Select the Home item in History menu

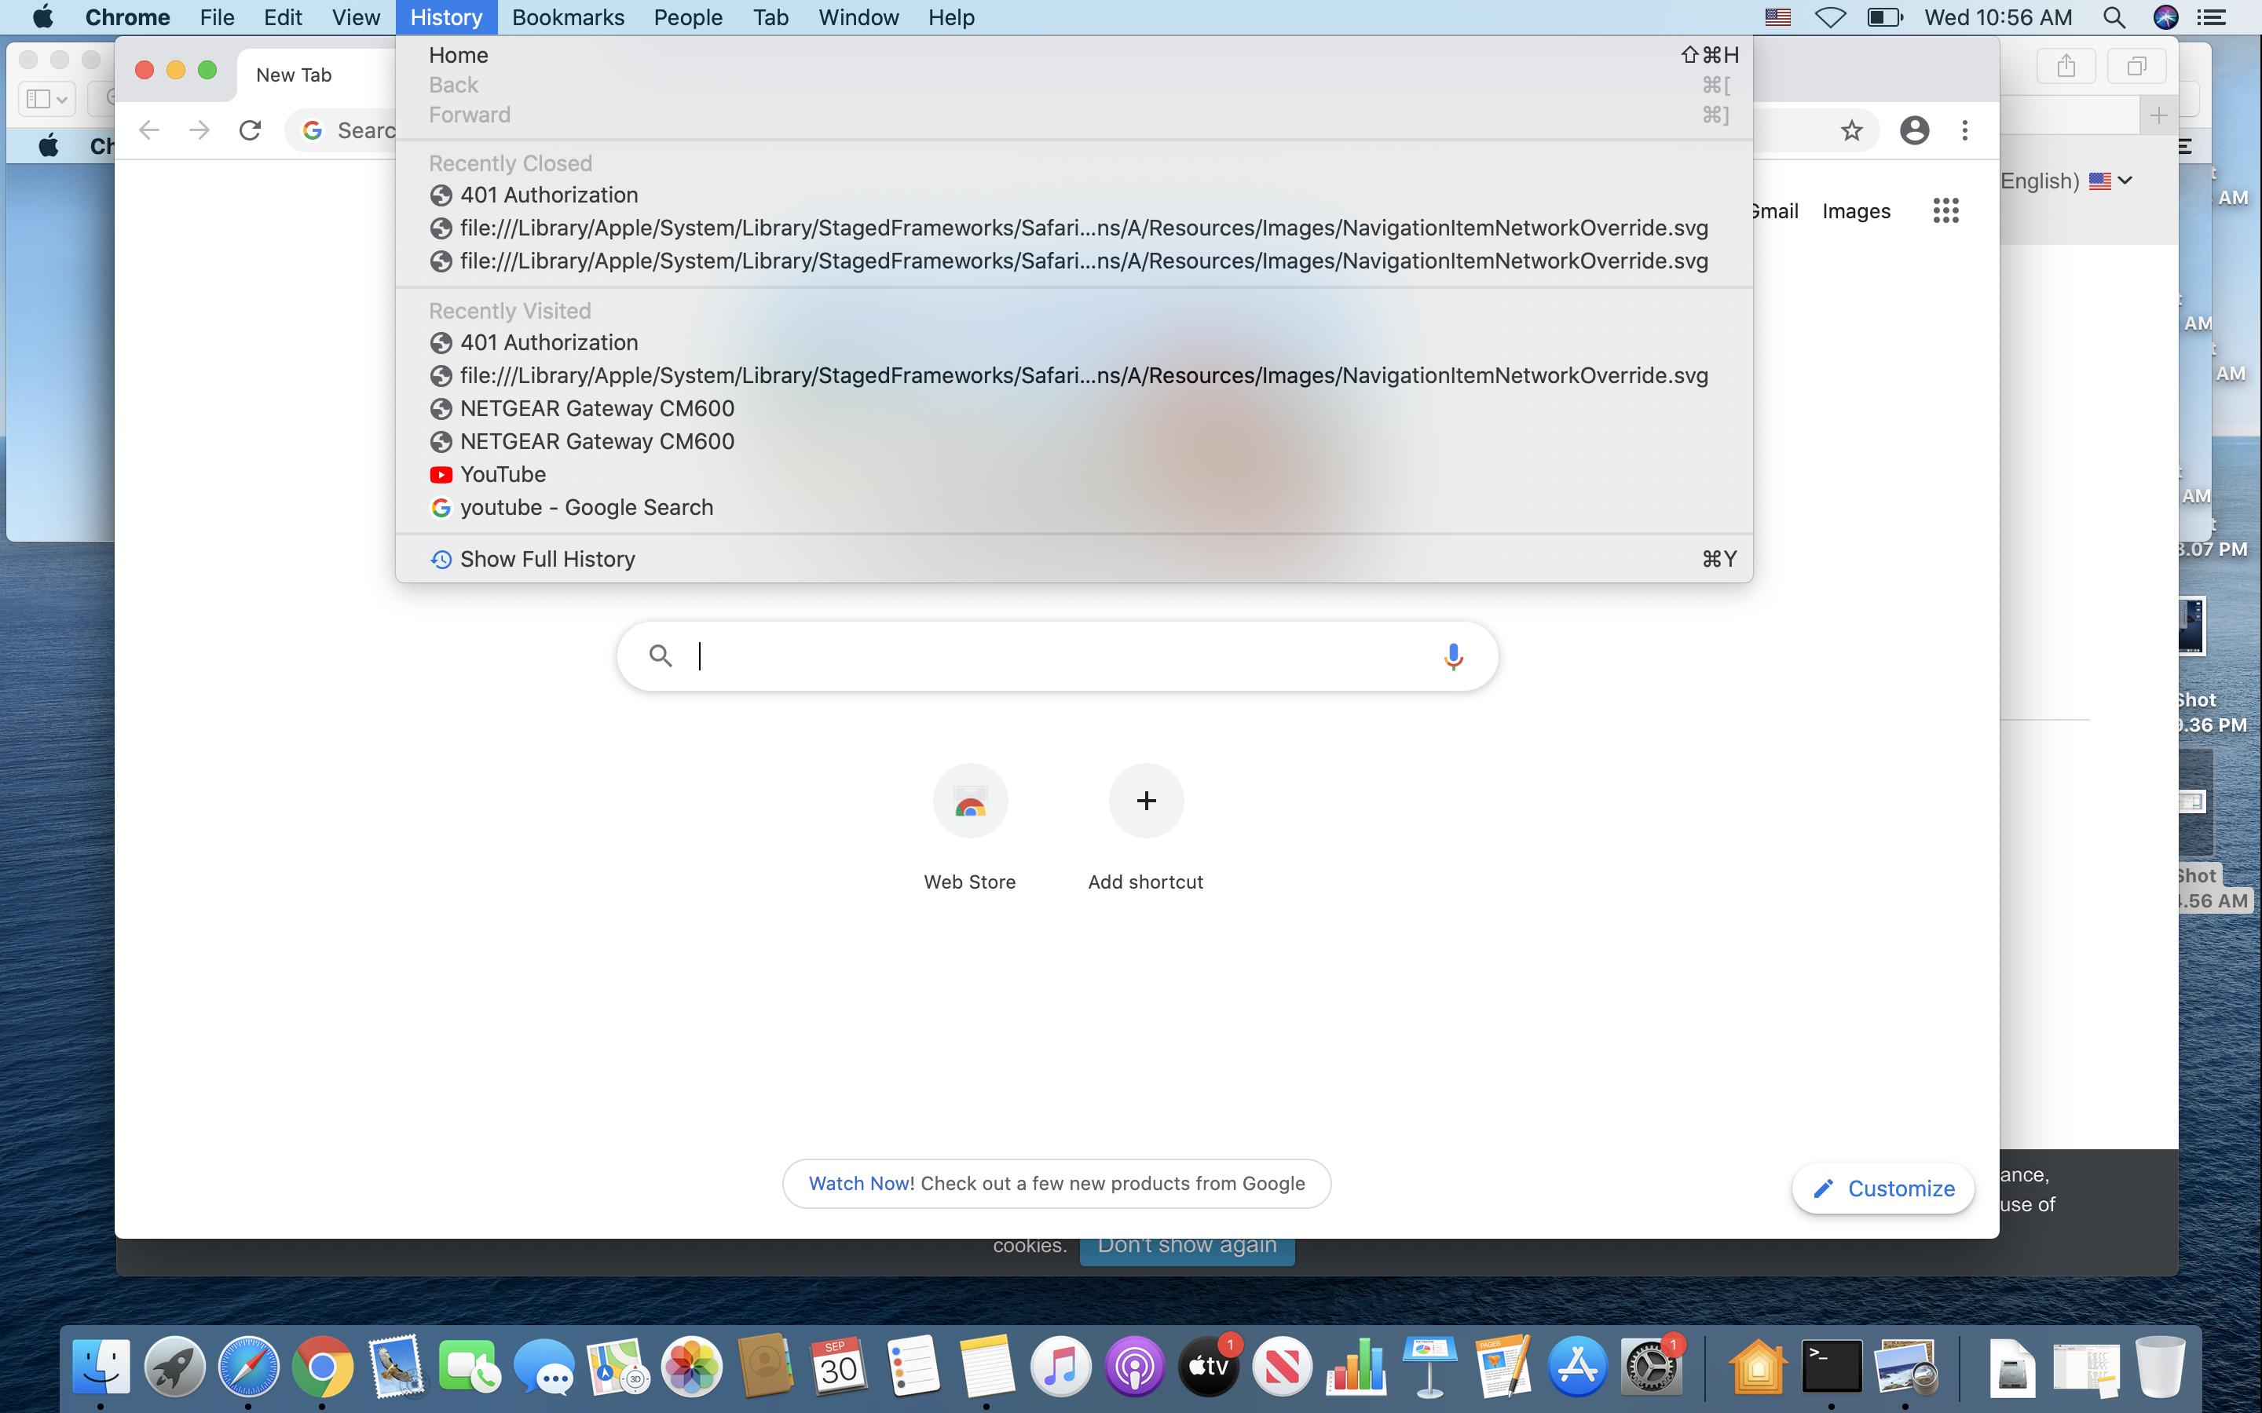[x=458, y=55]
